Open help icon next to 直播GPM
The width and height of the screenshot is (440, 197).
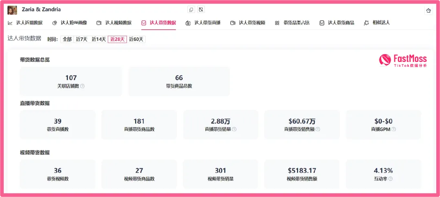(394, 129)
